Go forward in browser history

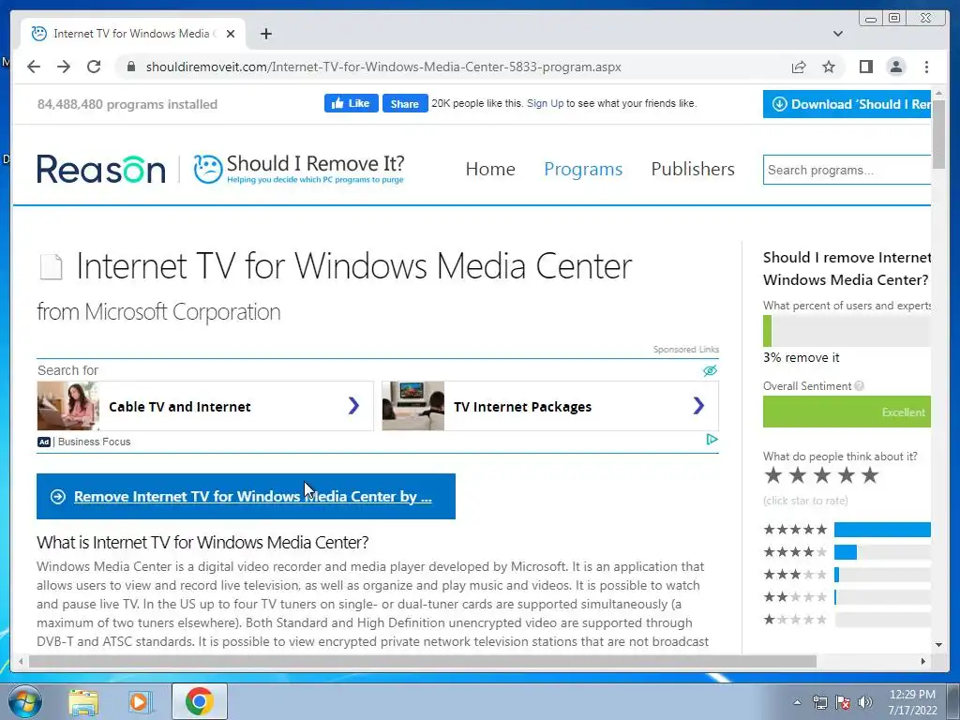click(64, 67)
